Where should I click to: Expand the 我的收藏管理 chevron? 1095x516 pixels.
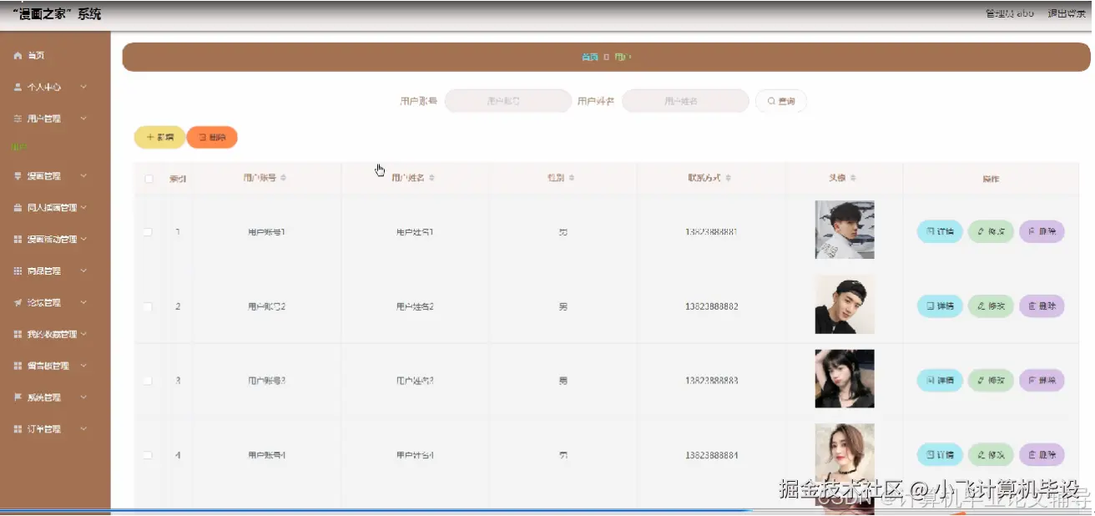(x=83, y=334)
